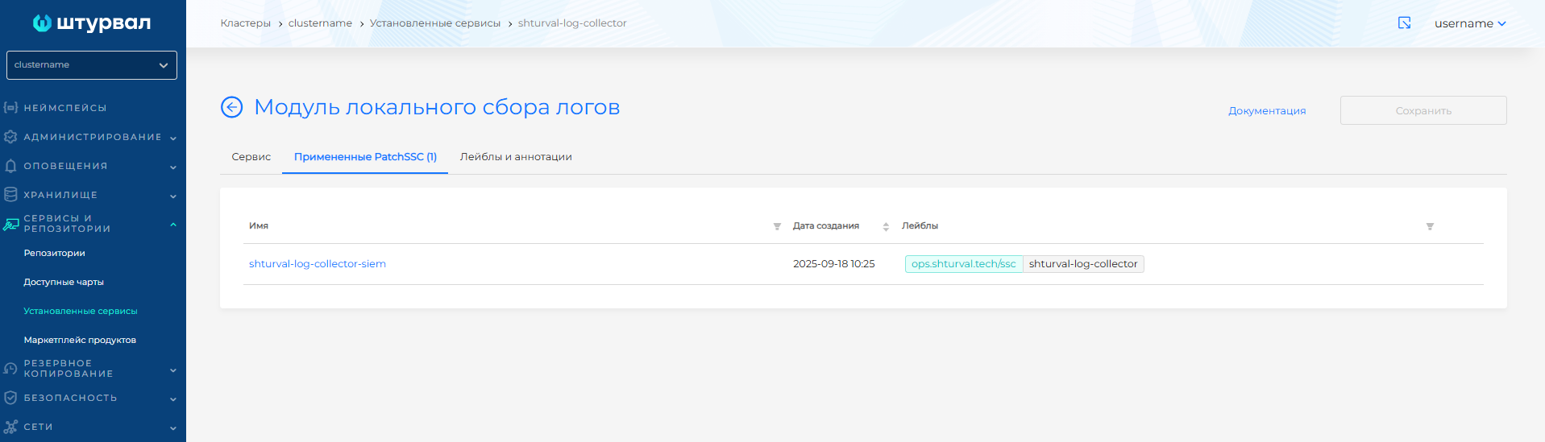Click the Хранилище database icon
The image size is (1545, 442).
point(10,195)
